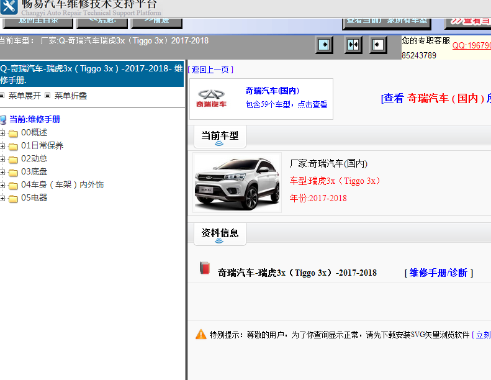This screenshot has width=491, height=380.
Task: Click the folder icon of 02动总
Action: coord(13,160)
